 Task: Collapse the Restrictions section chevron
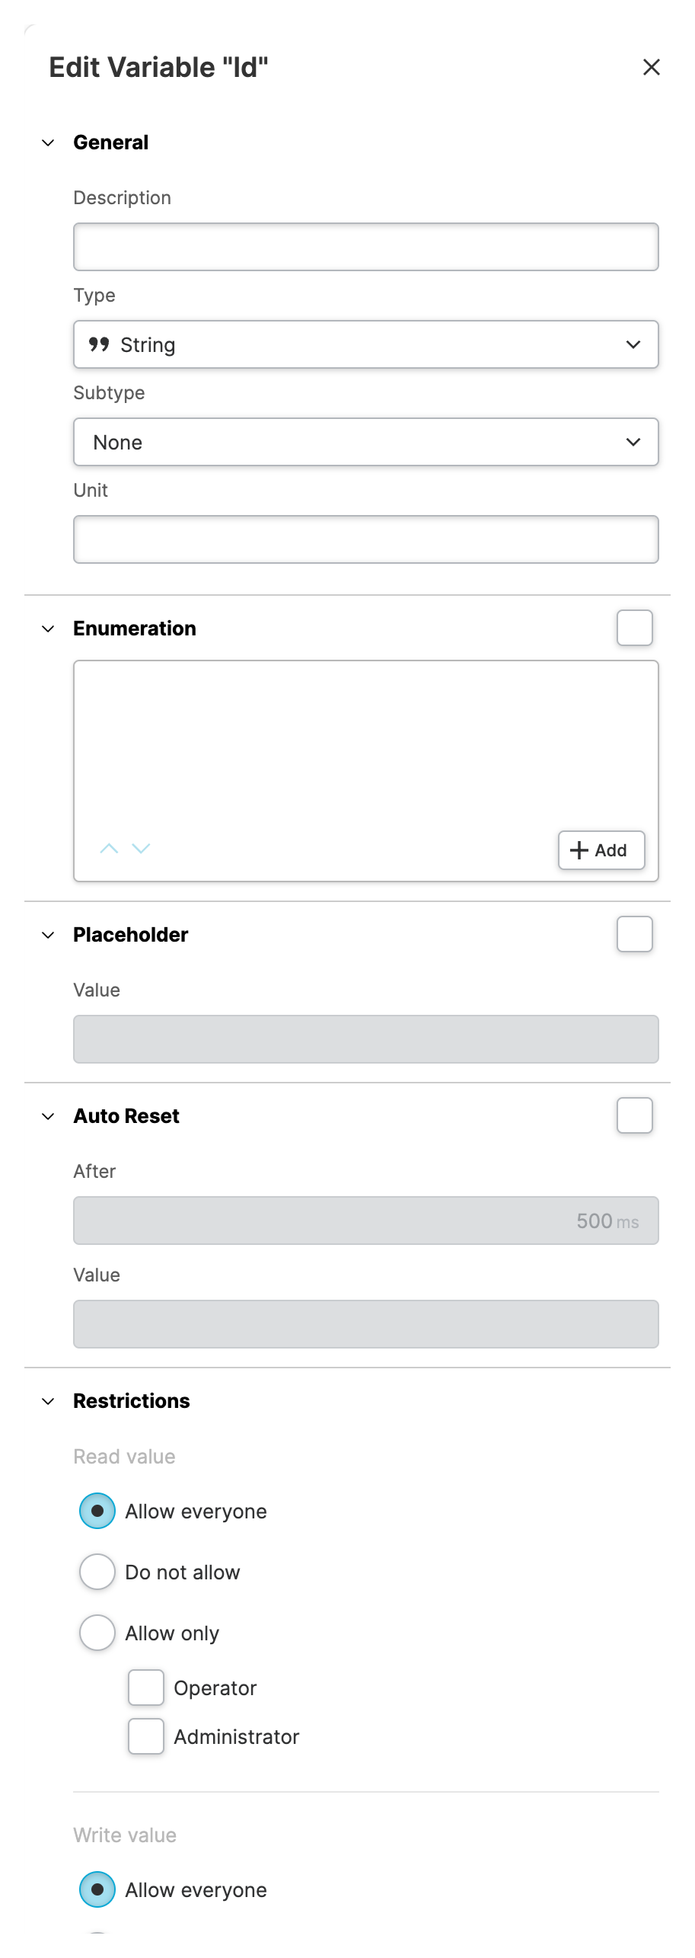(48, 1401)
